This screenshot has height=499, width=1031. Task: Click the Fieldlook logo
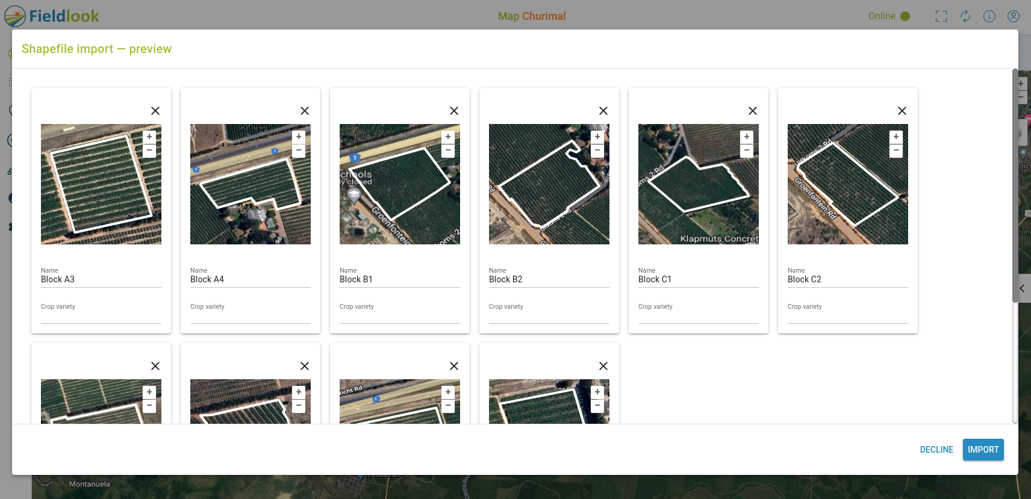coord(52,16)
